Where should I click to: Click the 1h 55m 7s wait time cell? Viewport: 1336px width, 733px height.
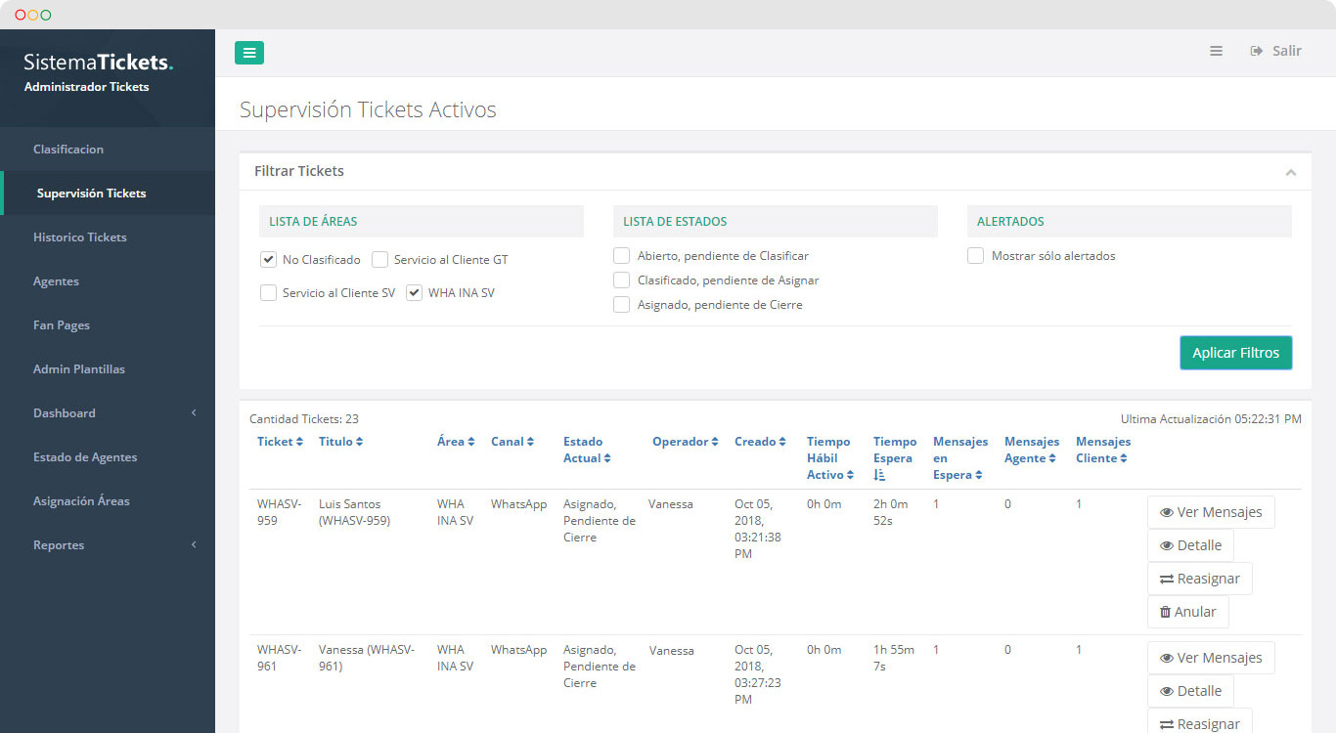click(x=894, y=658)
